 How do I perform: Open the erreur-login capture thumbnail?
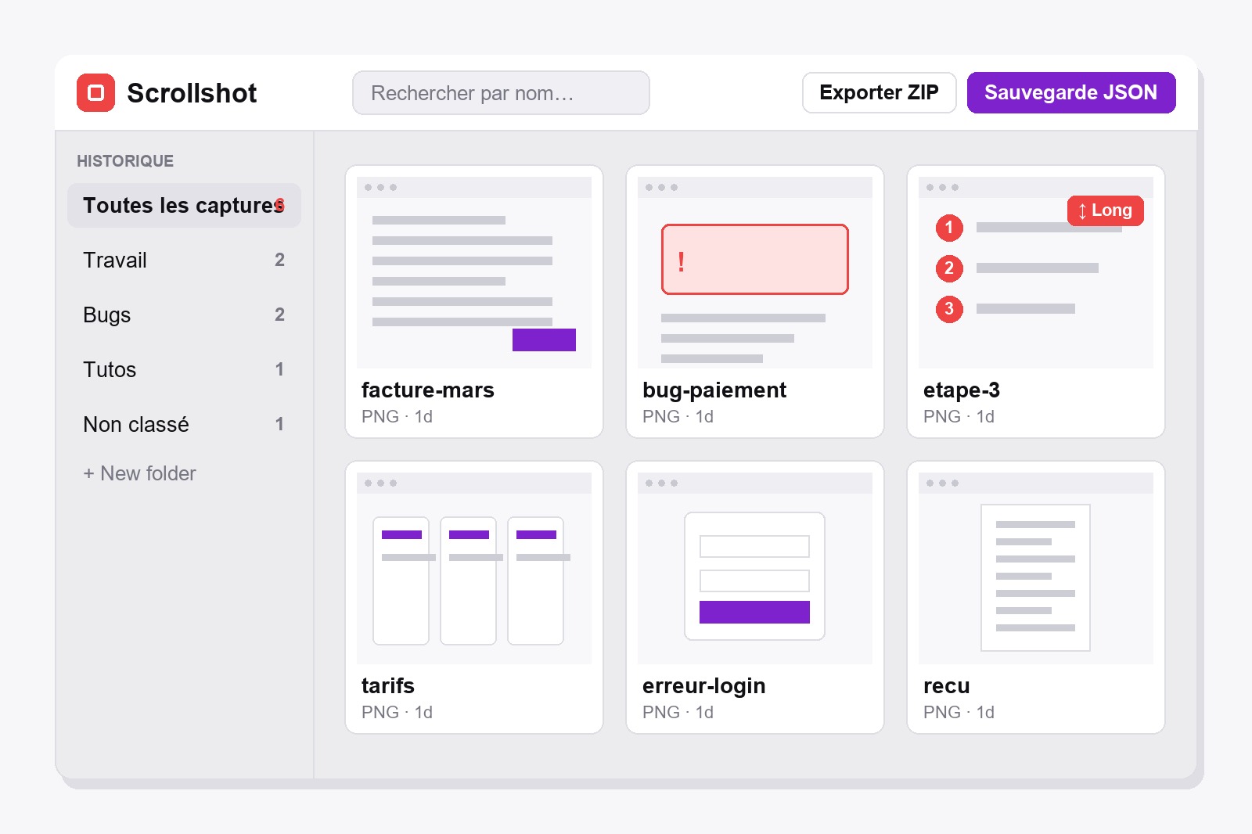click(755, 569)
